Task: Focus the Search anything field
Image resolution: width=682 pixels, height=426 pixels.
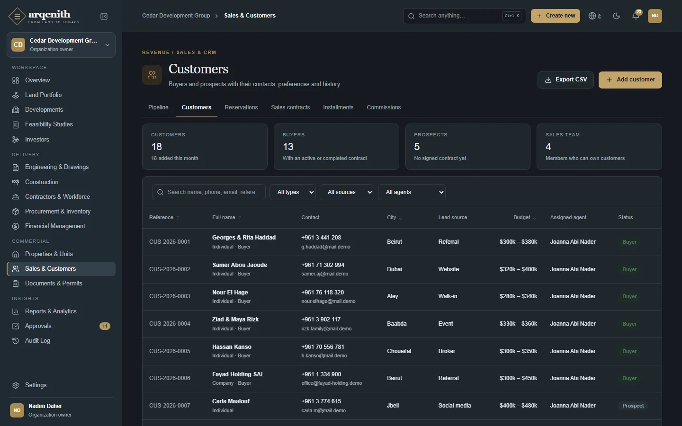Action: coord(464,16)
